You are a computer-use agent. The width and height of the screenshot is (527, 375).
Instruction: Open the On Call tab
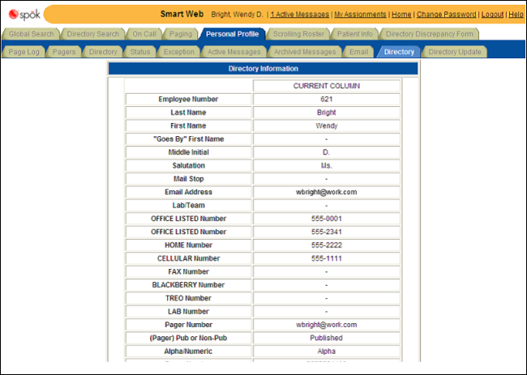point(144,34)
